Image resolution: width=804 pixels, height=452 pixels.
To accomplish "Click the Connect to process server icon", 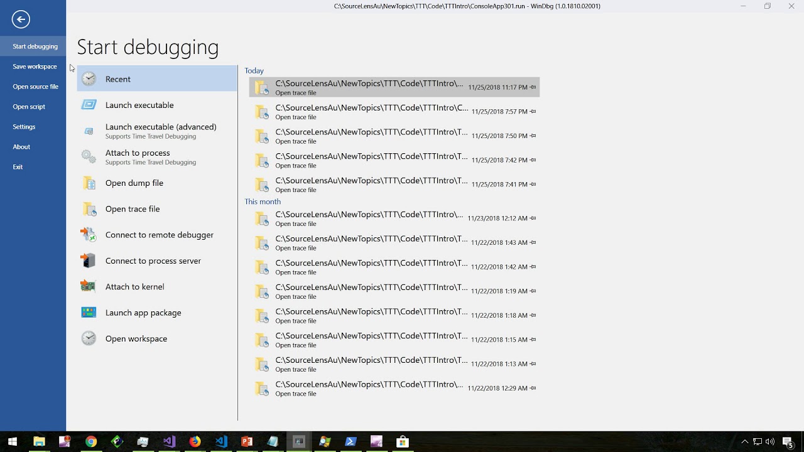I will click(x=89, y=261).
